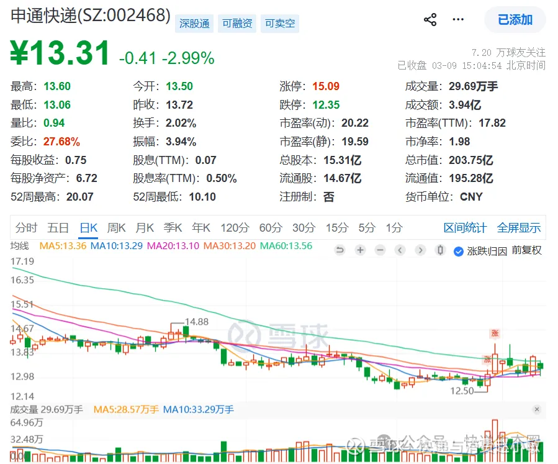Click the MA30:13.20 indicator label
The height and width of the screenshot is (464, 558).
(230, 246)
